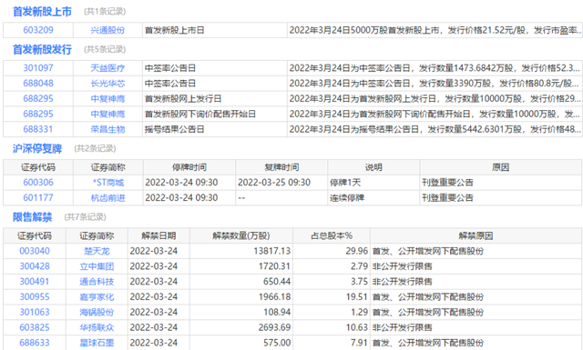
Task: Click 中复神鹰 in 网下询价配售开始日 row
Action: 107,114
